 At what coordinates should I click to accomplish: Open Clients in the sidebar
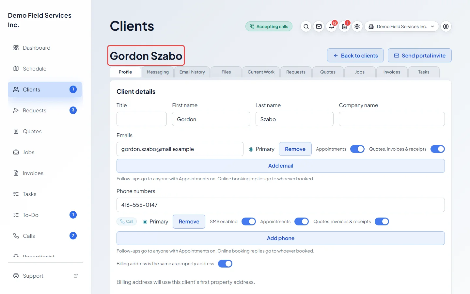tap(45, 90)
